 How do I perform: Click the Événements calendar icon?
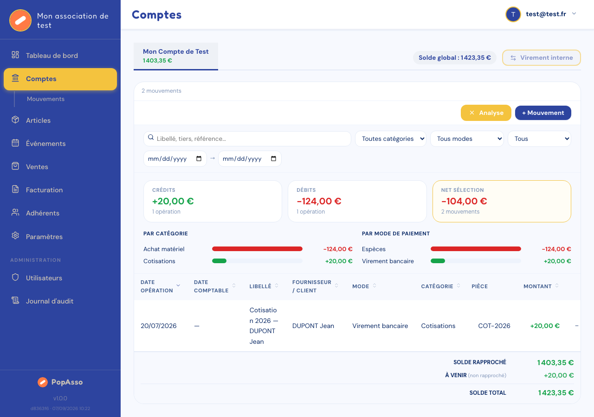[x=15, y=143]
